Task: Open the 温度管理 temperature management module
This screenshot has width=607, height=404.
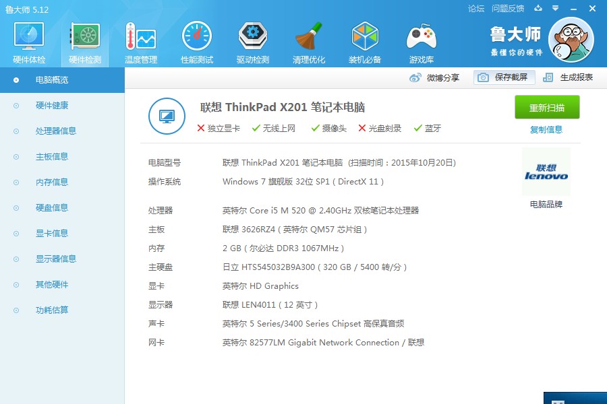Action: pos(141,42)
